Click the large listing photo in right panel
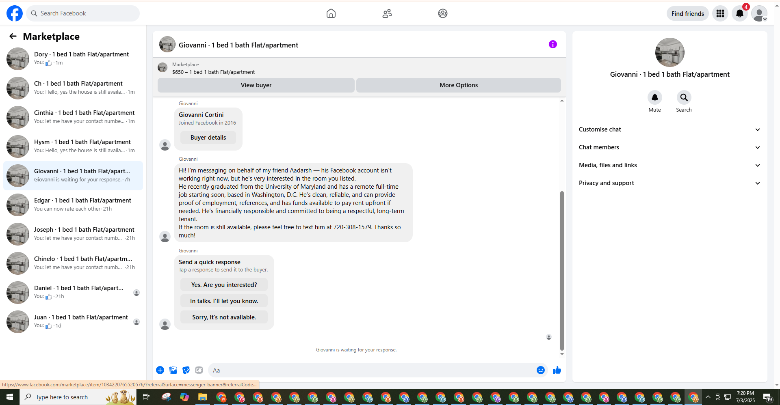The image size is (780, 405). pos(669,52)
